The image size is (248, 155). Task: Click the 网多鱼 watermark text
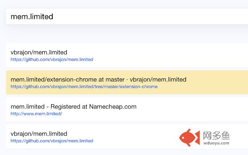216,135
